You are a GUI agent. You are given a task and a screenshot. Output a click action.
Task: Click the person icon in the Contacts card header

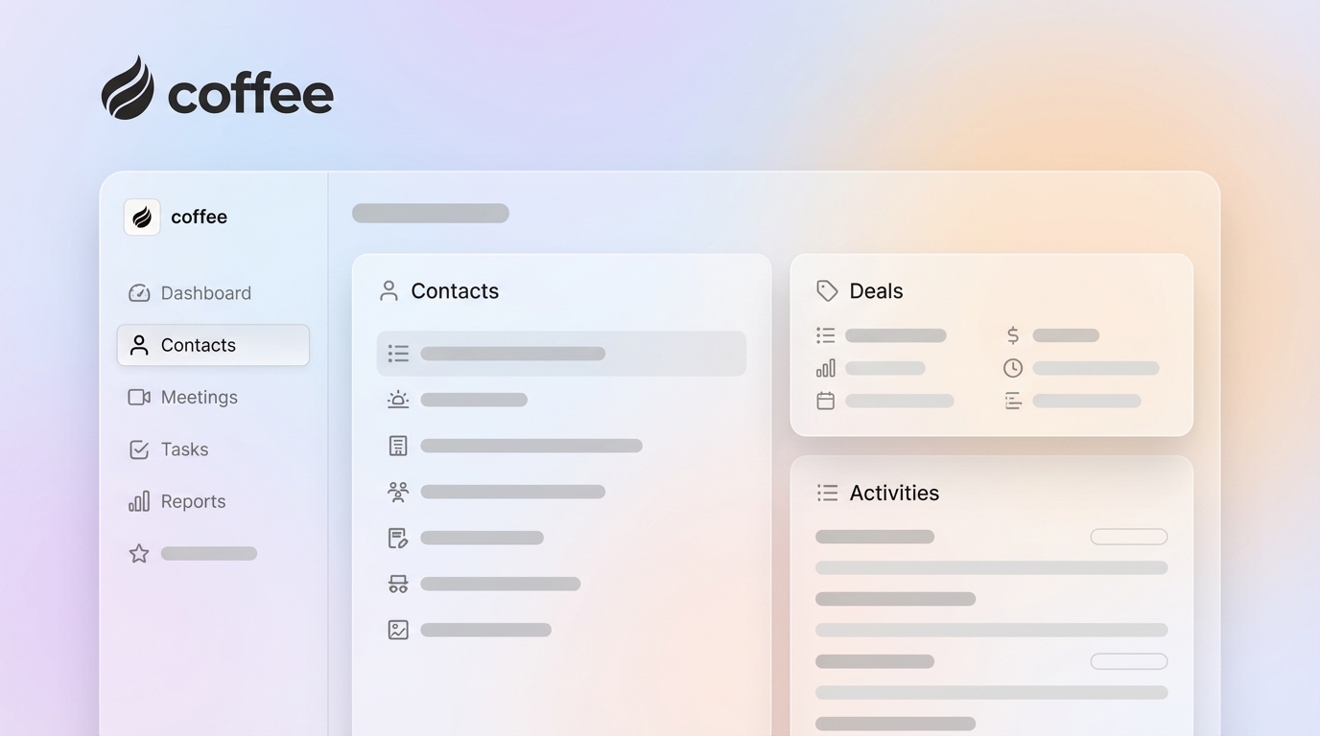[389, 290]
